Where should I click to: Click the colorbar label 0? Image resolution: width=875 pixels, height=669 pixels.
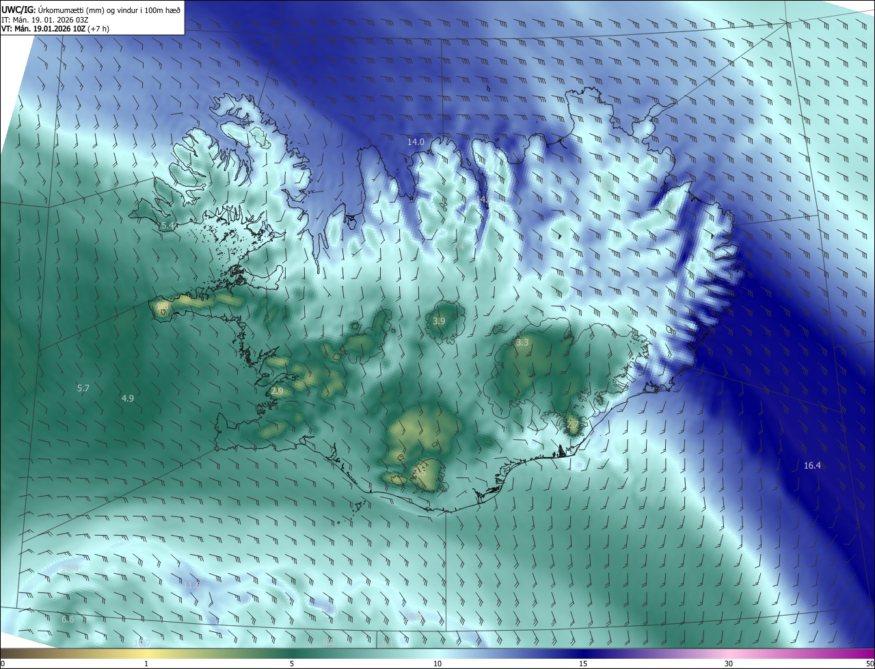(x=3, y=664)
